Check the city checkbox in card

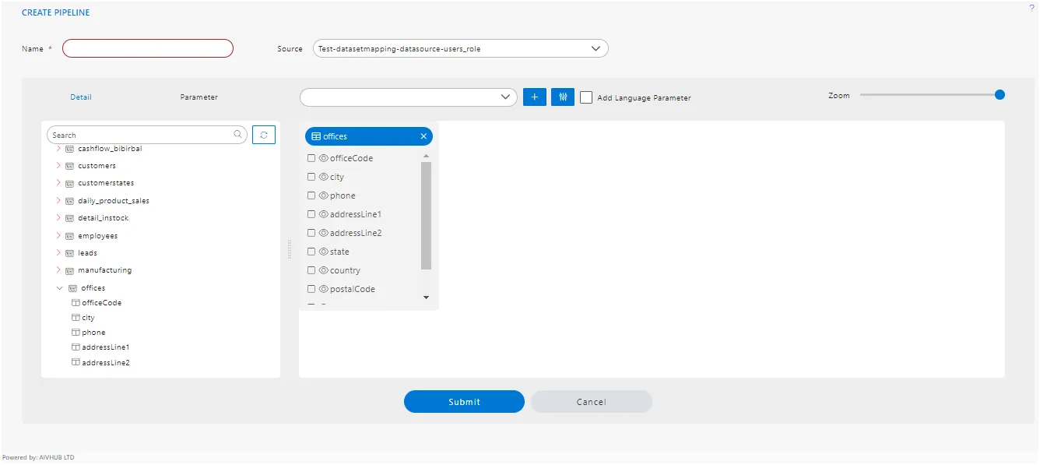coord(311,177)
